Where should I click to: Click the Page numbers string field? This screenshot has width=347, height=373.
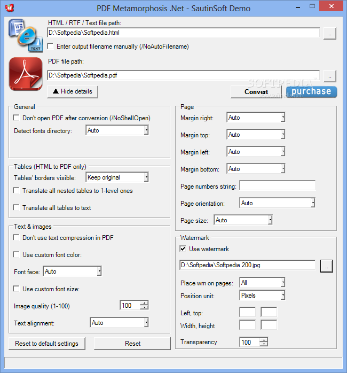278,185
